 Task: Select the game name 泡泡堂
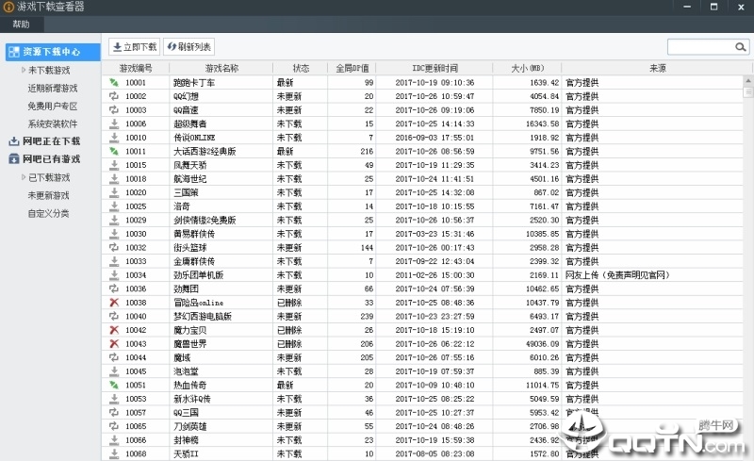pyautogui.click(x=186, y=371)
